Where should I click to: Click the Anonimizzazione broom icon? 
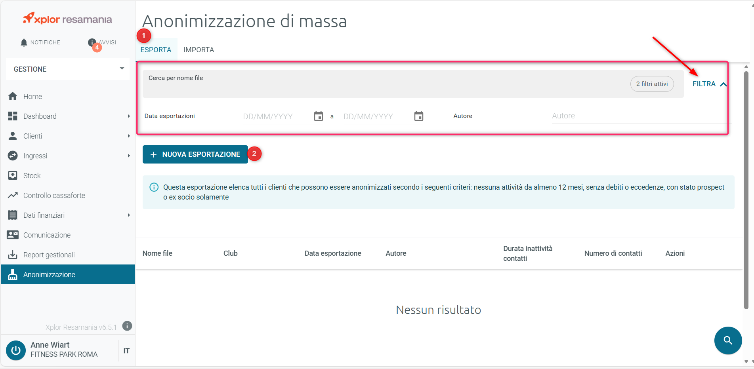(x=13, y=274)
